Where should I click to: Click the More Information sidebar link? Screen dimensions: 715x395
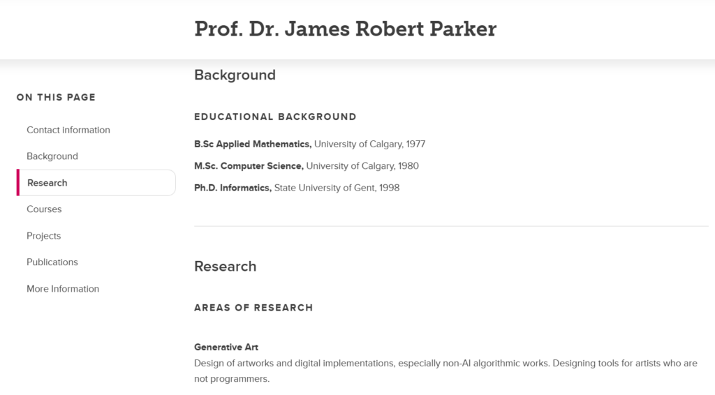point(63,289)
